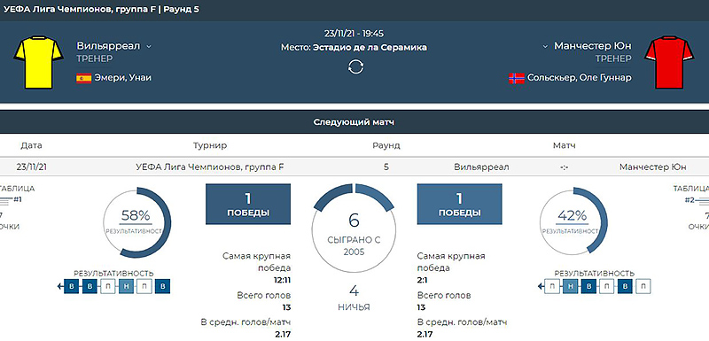Click Манчестер Юн in the match table row

coord(653,167)
